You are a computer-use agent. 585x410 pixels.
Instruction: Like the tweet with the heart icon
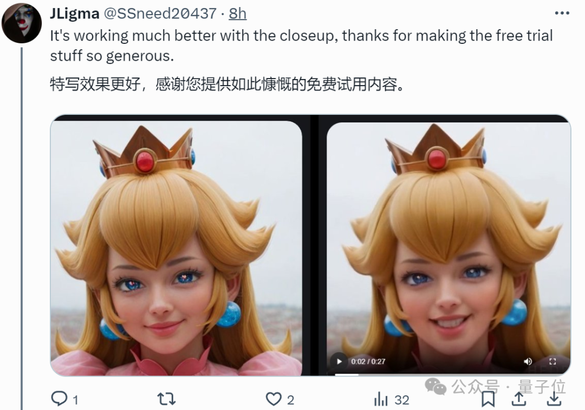coord(274,399)
